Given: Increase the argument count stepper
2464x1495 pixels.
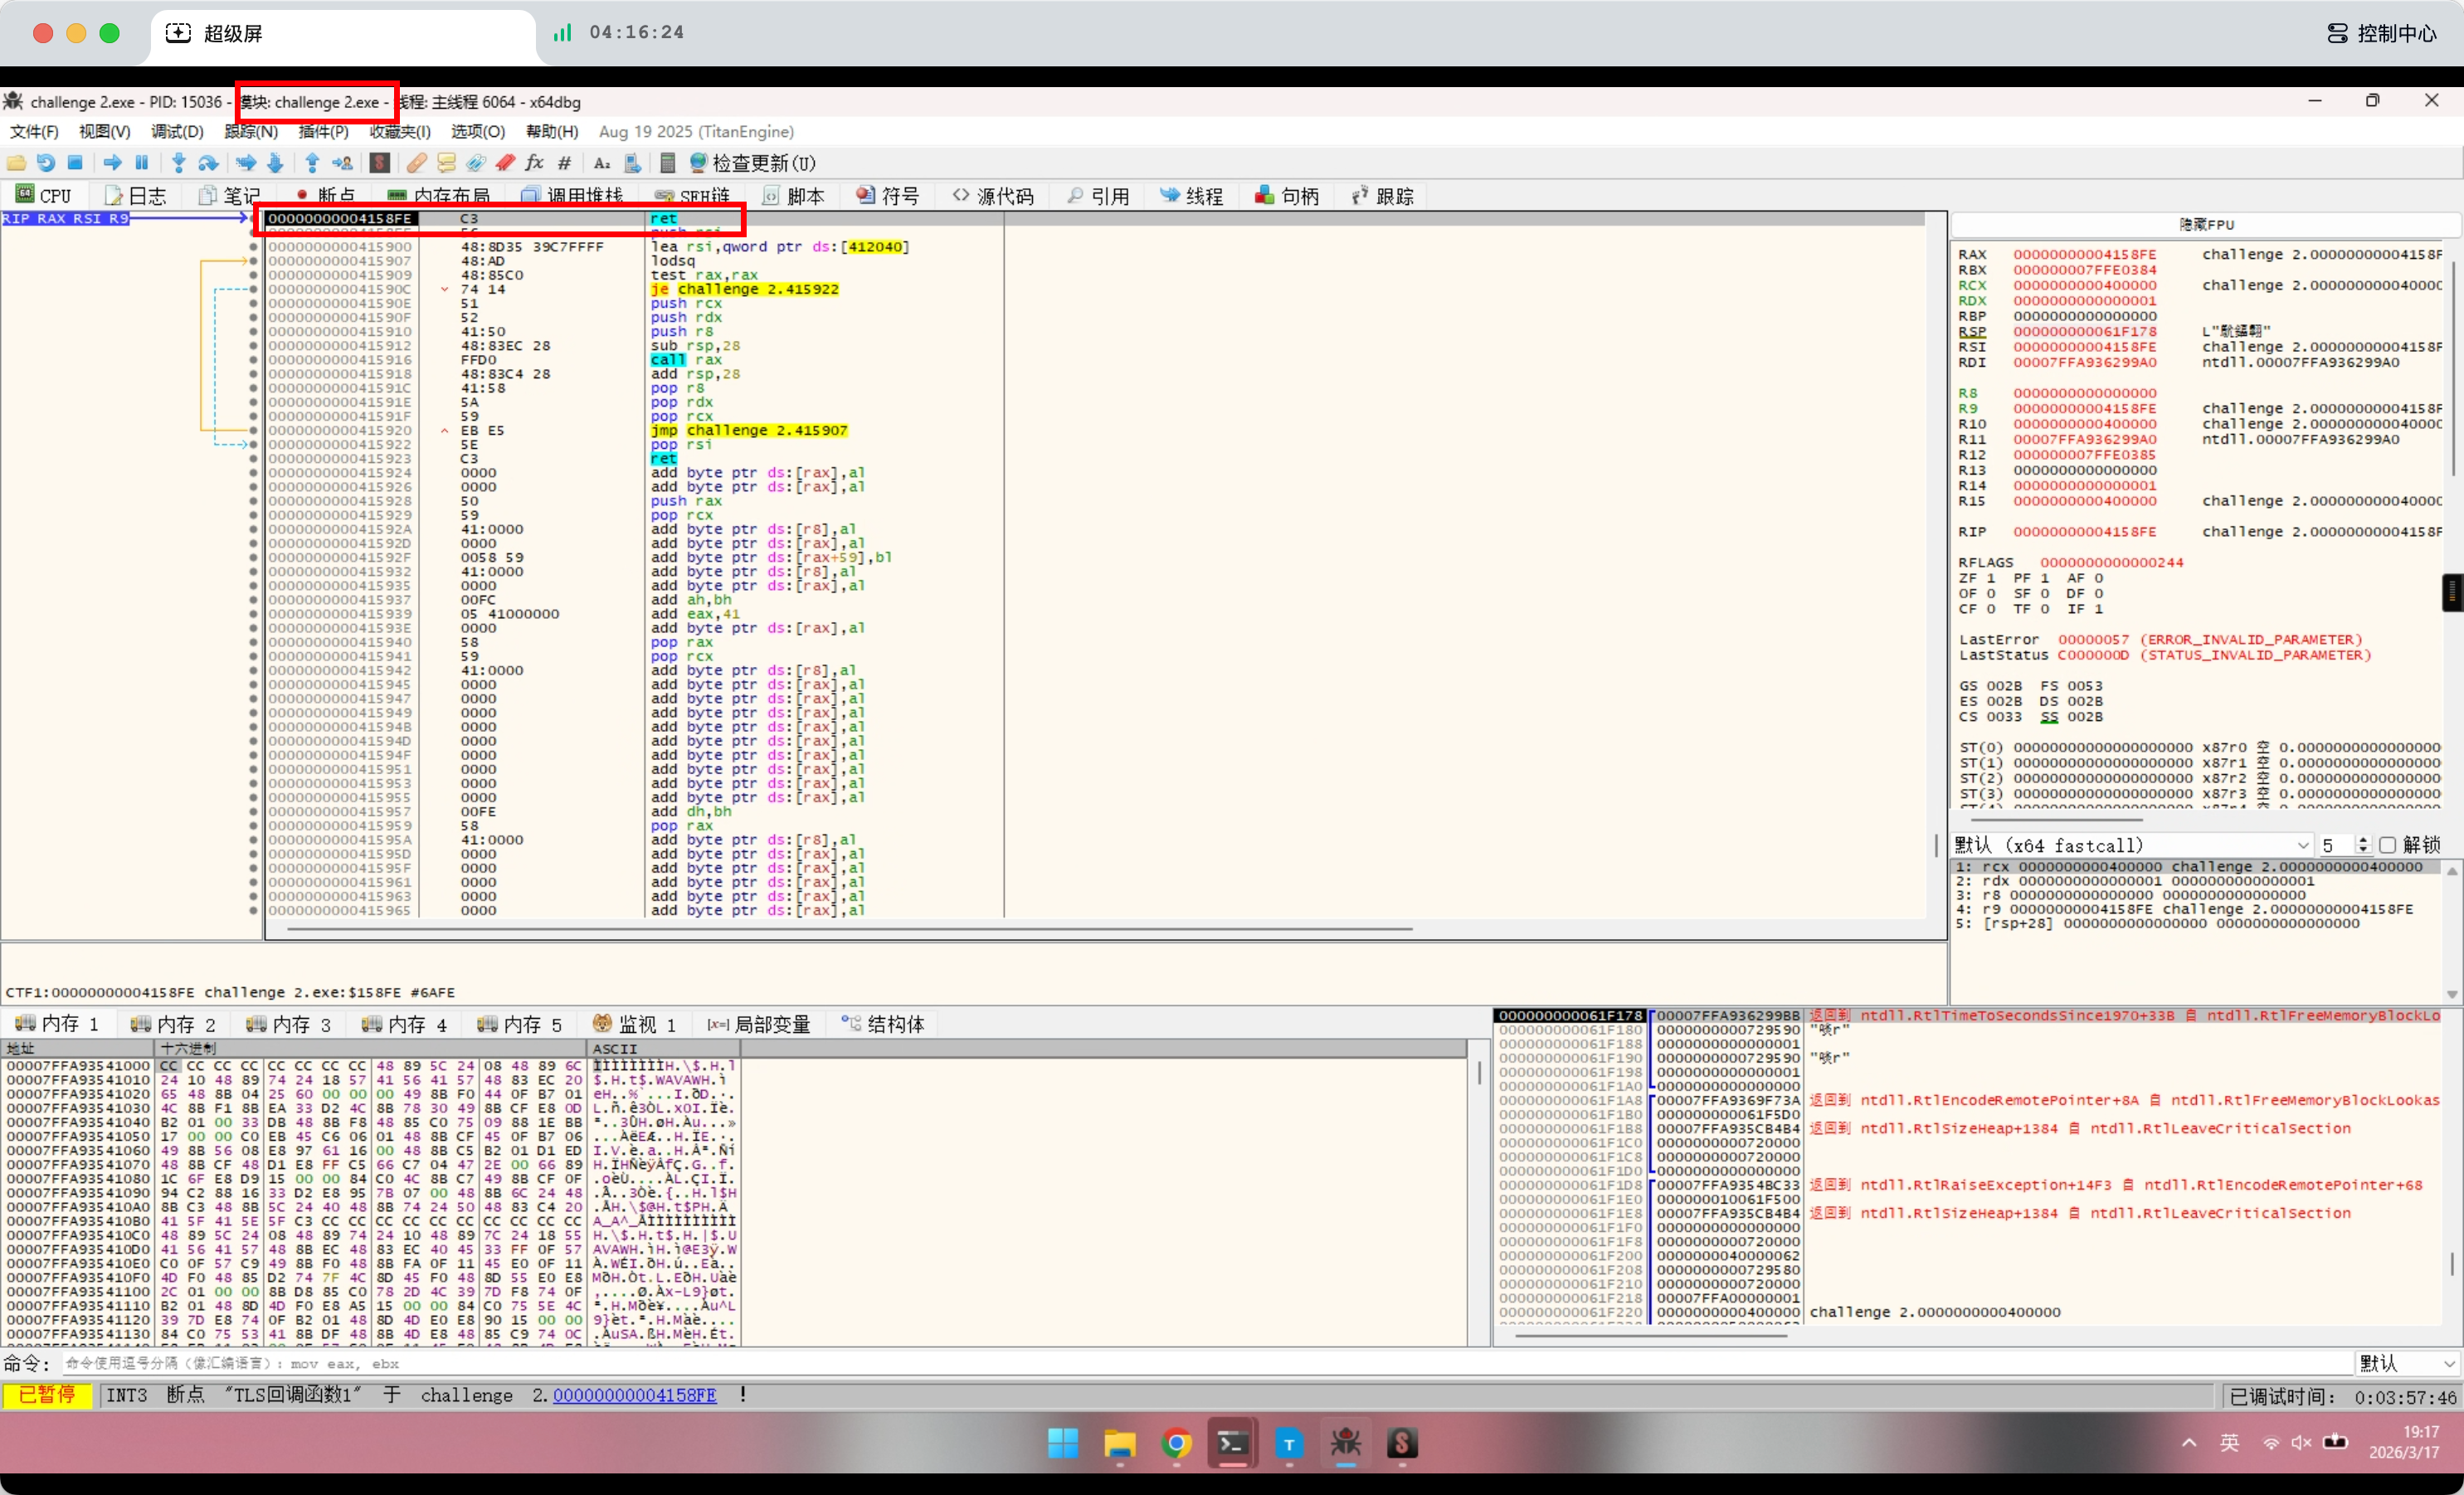Looking at the screenshot, I should coord(2363,840).
